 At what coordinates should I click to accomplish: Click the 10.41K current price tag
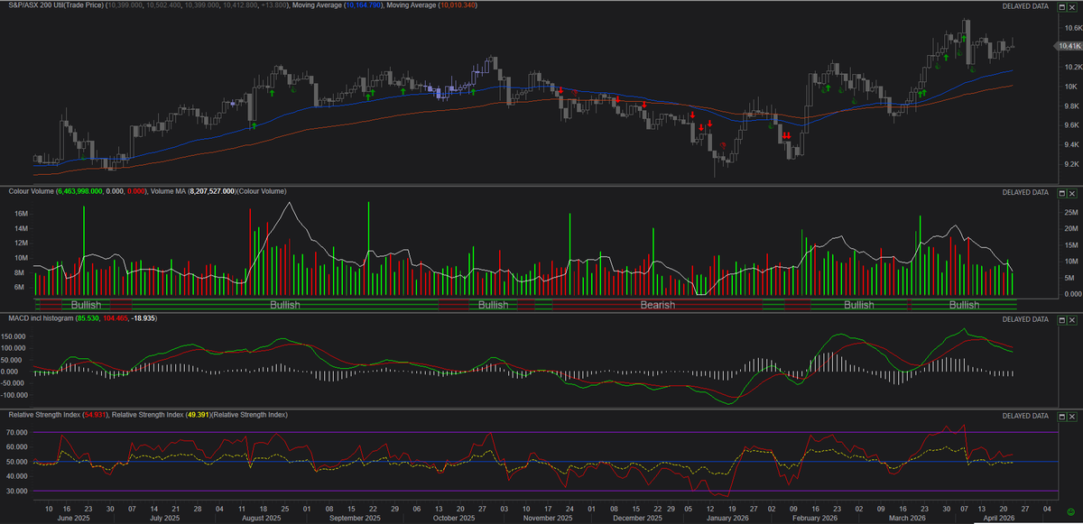[1069, 46]
